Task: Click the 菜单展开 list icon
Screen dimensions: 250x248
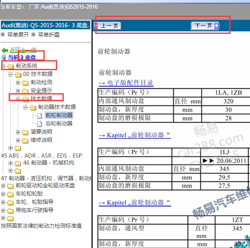Action: (3, 34)
